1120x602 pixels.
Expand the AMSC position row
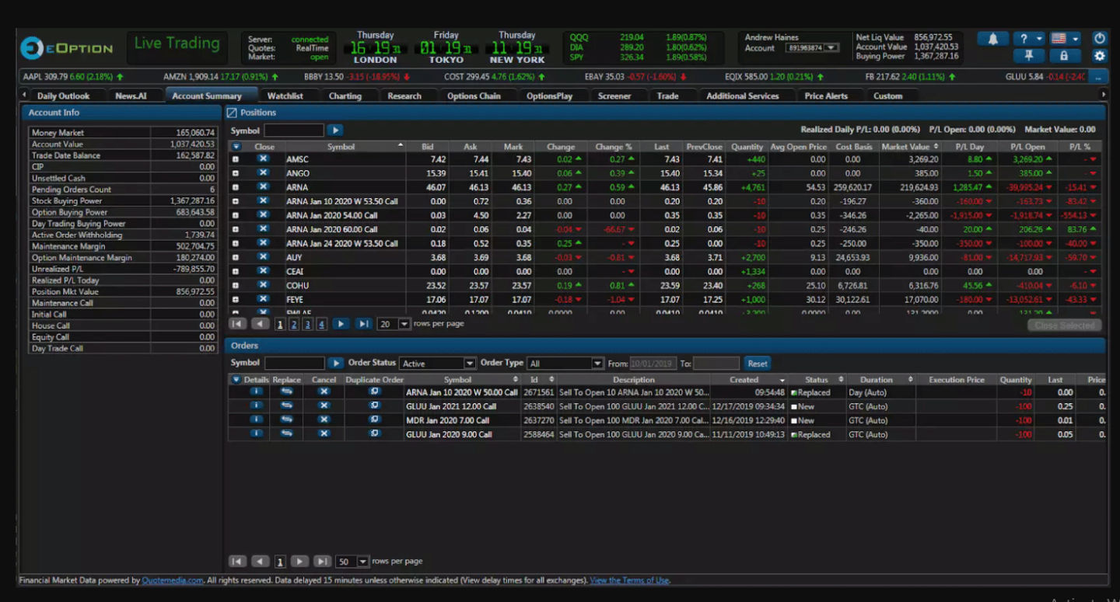(236, 159)
